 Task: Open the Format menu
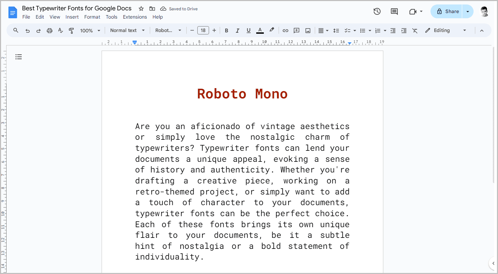(92, 17)
